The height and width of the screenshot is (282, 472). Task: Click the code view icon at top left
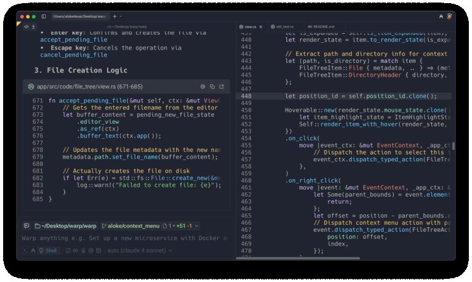coord(26,27)
